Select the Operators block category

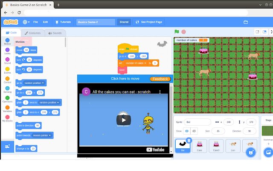click(7, 99)
